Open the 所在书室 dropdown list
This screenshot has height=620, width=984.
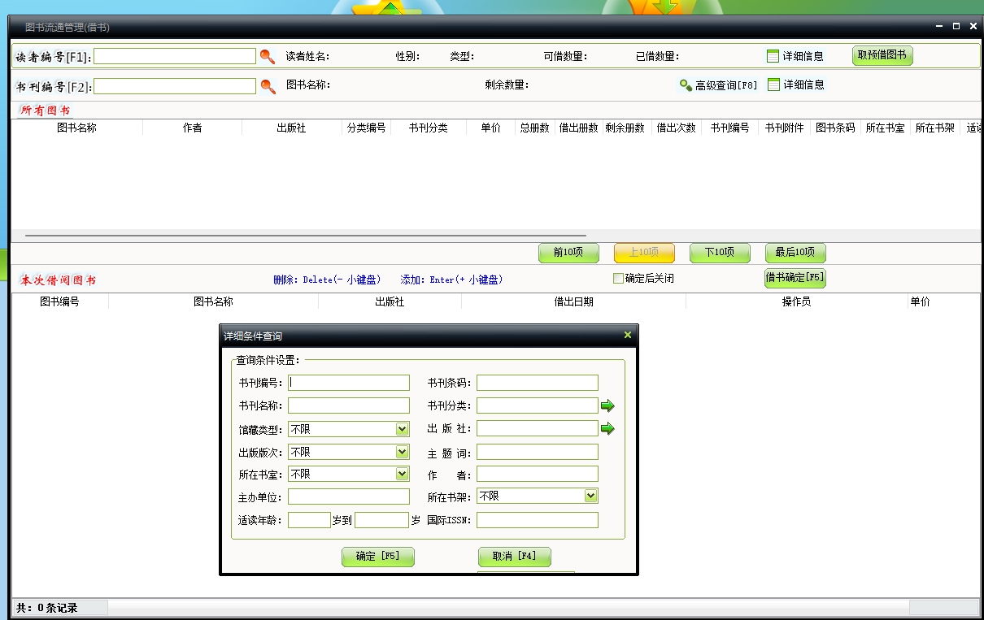click(402, 474)
